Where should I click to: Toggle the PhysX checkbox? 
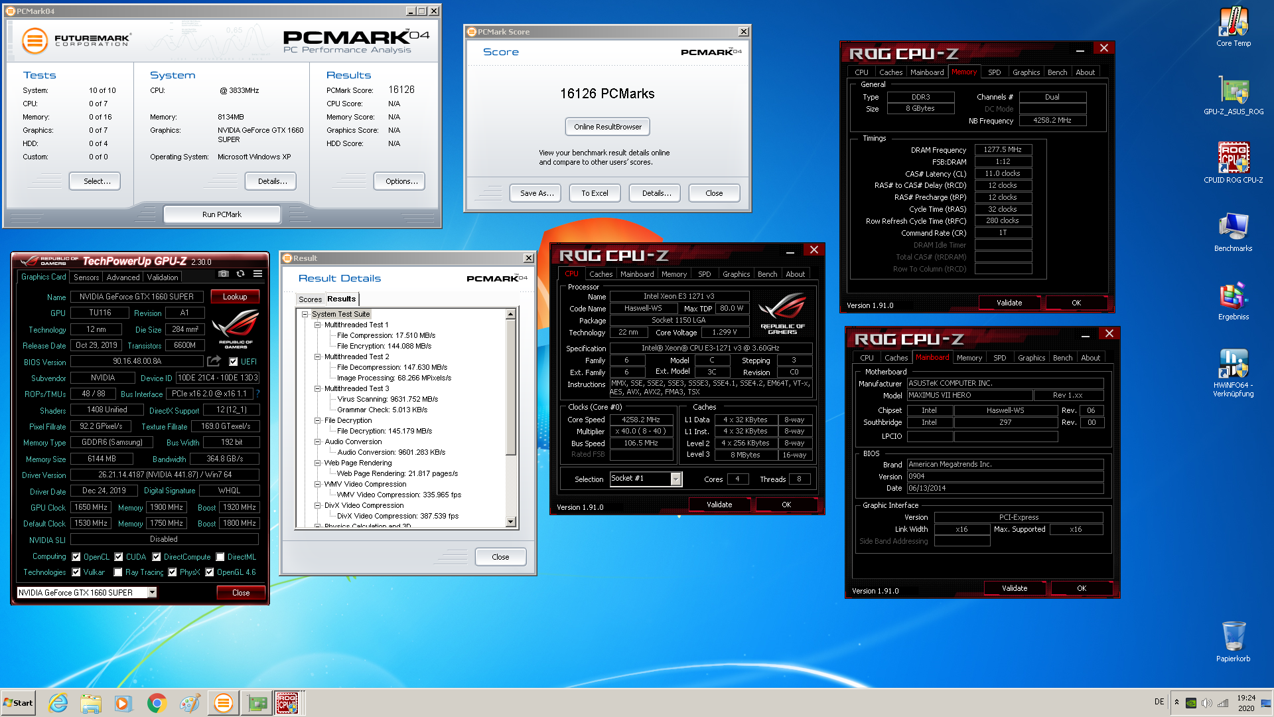(173, 572)
